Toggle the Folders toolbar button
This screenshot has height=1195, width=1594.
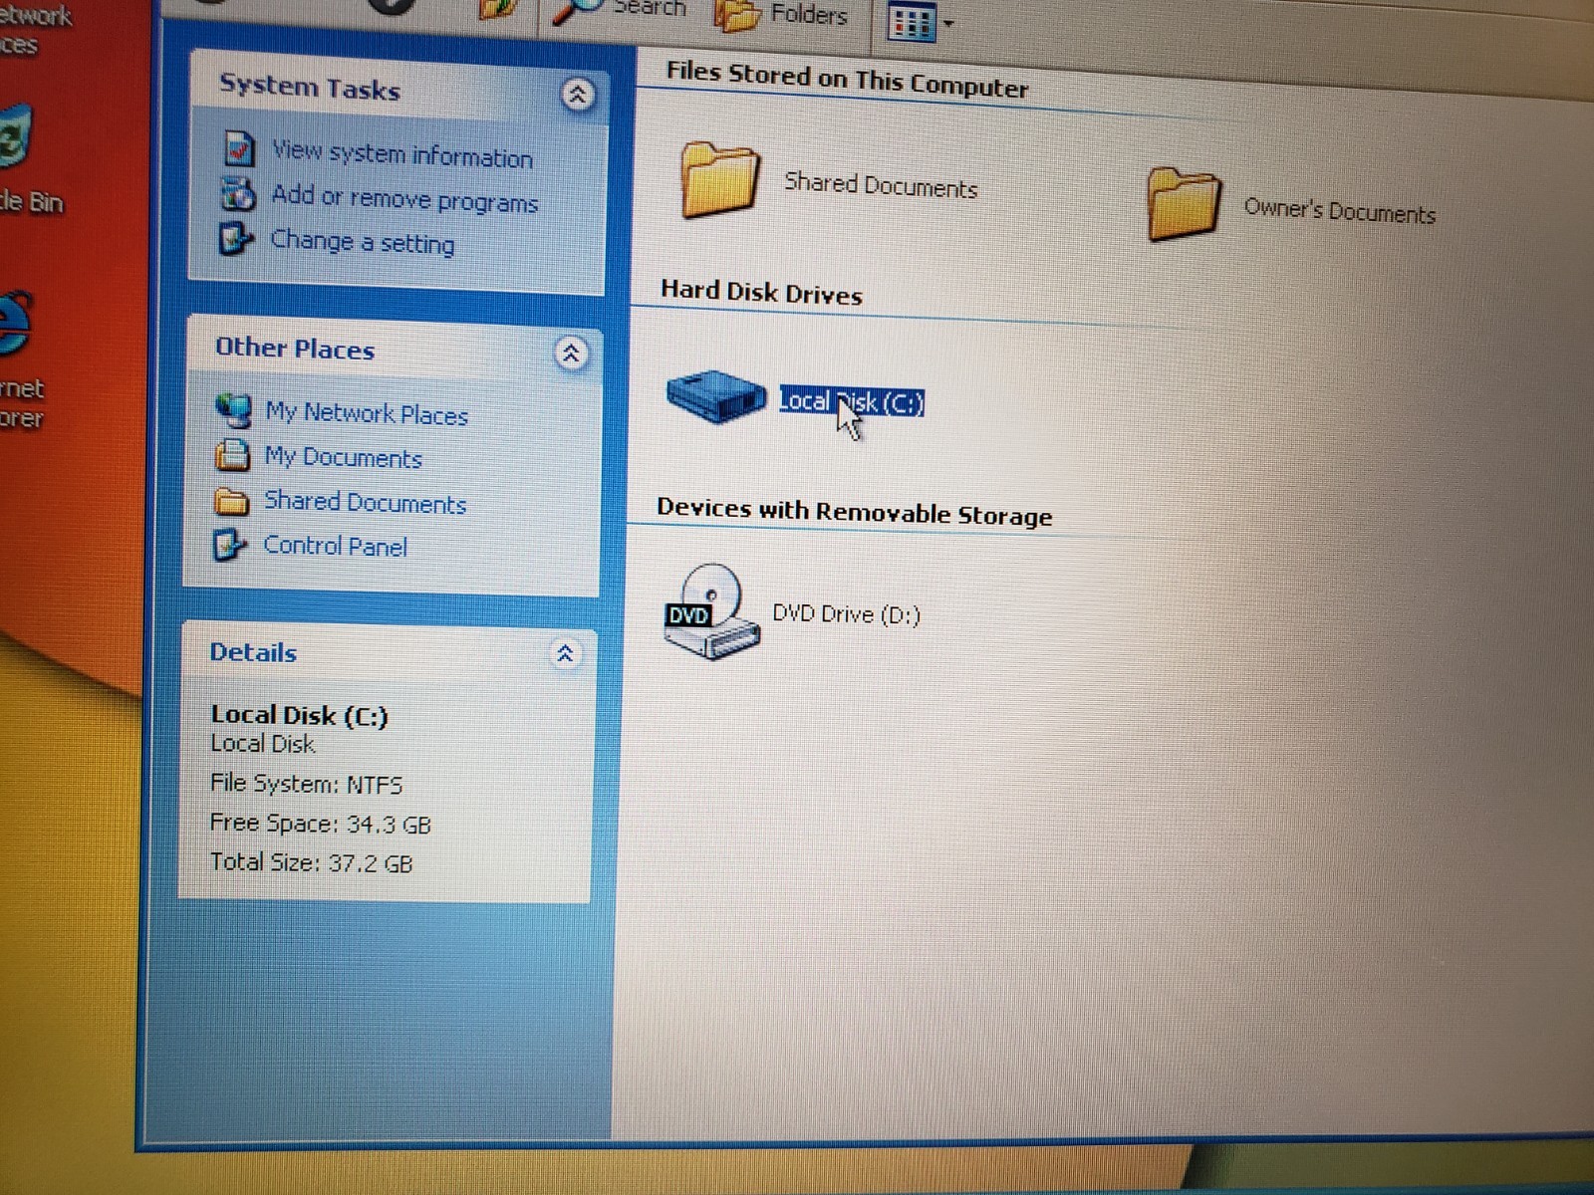pyautogui.click(x=783, y=16)
